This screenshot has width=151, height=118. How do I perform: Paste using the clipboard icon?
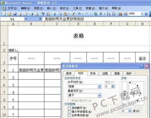coord(65,14)
